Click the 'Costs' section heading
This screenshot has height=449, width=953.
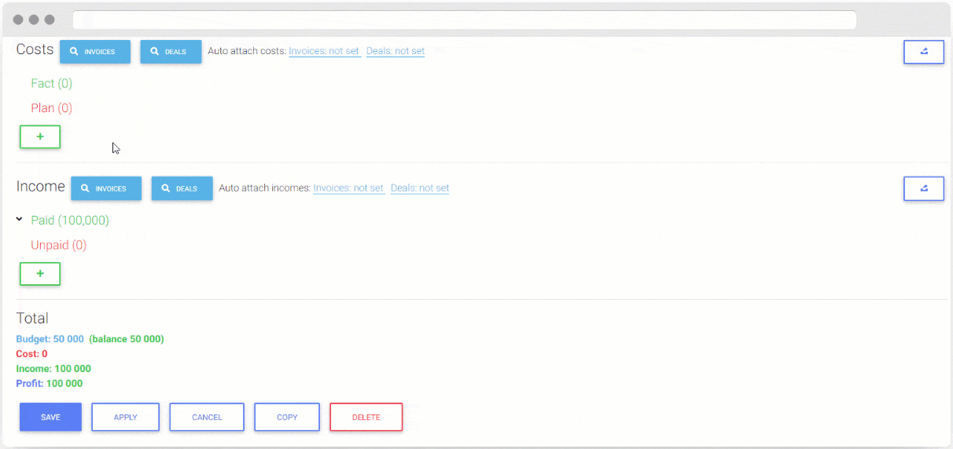coord(35,49)
